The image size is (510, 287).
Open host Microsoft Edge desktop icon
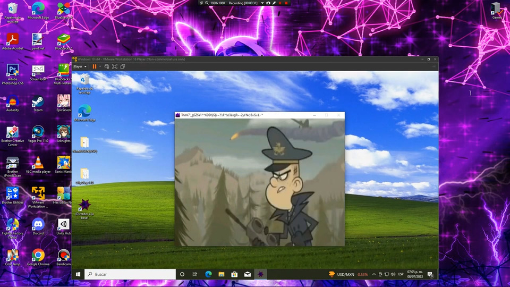pos(38,11)
